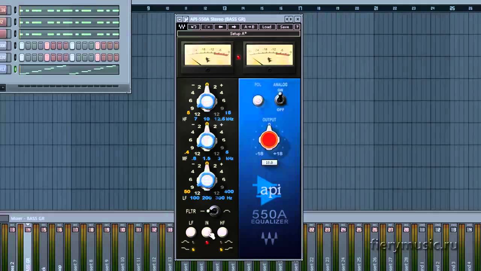Viewport: 481px width, 271px height.
Task: Click the Setup A* preset name bar
Action: [239, 33]
